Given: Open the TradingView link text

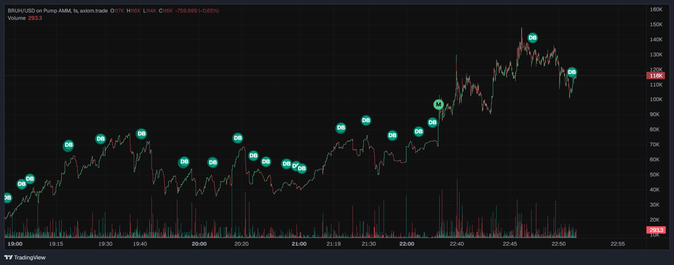Looking at the screenshot, I should click(x=30, y=257).
